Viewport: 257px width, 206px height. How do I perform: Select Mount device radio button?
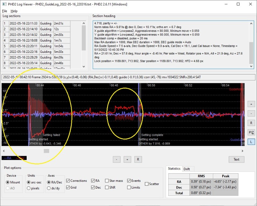coord(13,182)
